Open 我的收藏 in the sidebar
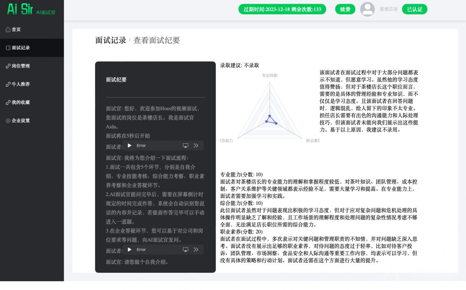The image size is (466, 290). [x=20, y=102]
